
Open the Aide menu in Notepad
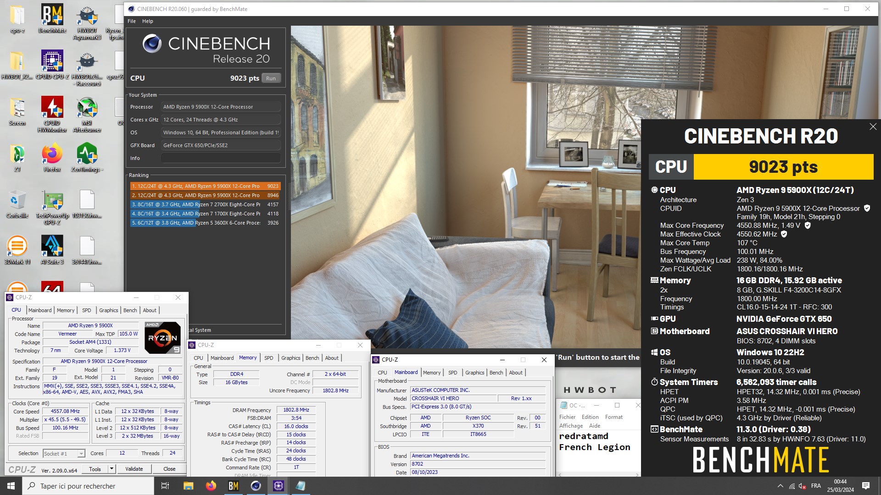click(x=595, y=426)
